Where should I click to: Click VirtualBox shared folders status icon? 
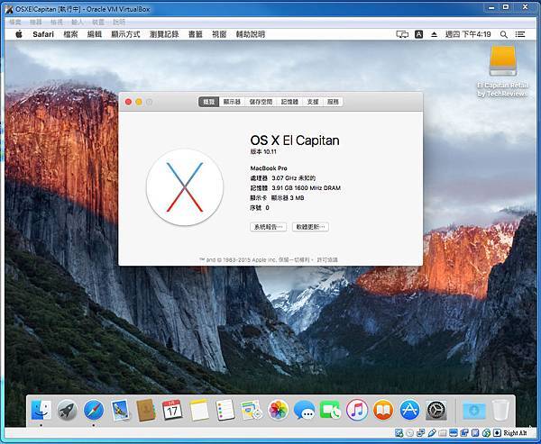click(x=443, y=433)
